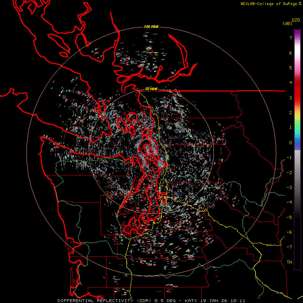This screenshot has width=303, height=303.
Task: Select the -5 value on the color scale
Action: (x=289, y=217)
